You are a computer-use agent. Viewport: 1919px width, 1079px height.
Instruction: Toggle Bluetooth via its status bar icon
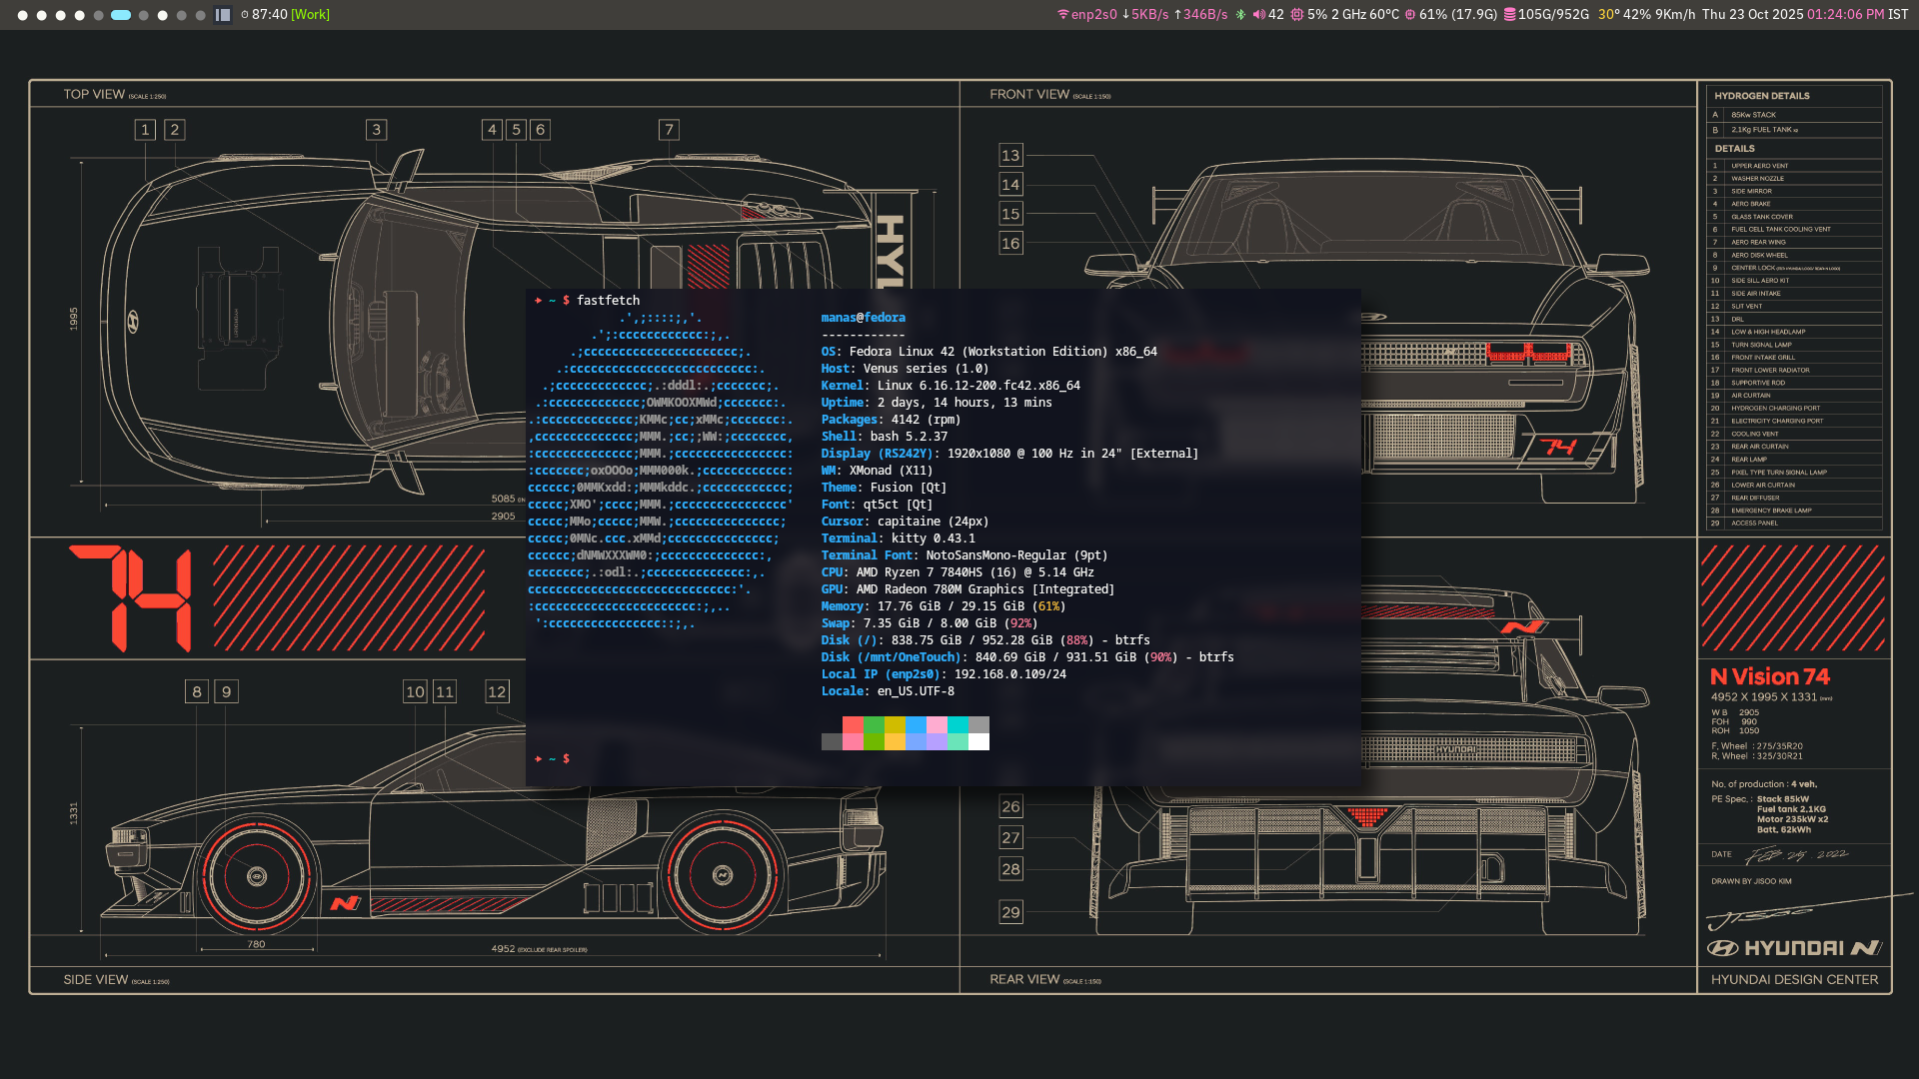click(1240, 15)
